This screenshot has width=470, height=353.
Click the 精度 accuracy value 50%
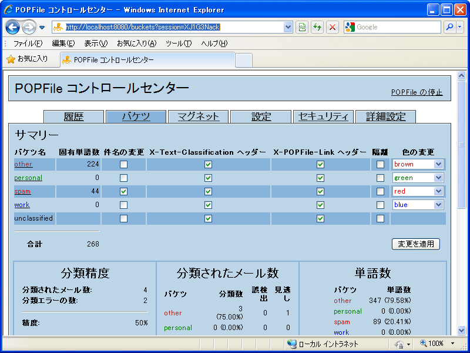tap(142, 323)
